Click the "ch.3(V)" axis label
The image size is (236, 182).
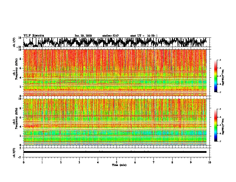[14, 153]
